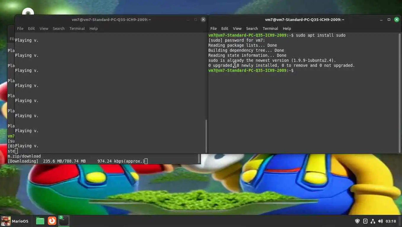Click 'Reading state information... Done' line
Image resolution: width=402 pixels, height=227 pixels.
(247, 55)
